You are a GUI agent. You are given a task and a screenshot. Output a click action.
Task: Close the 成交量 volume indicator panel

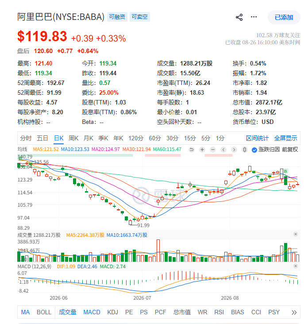(x=296, y=234)
